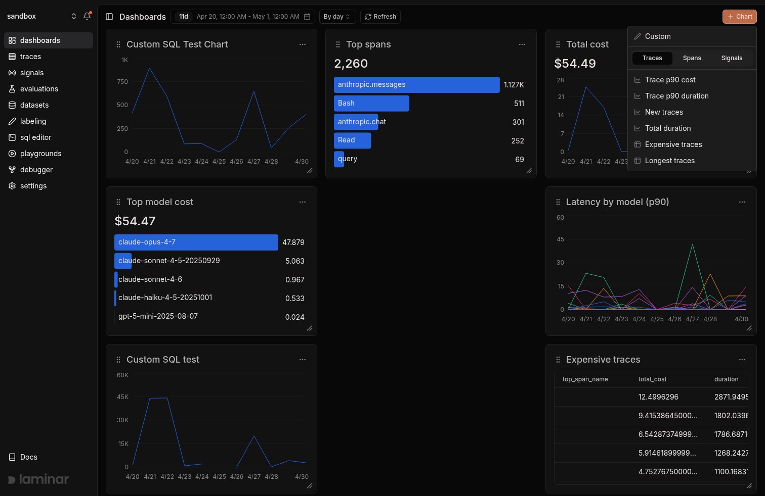Open debugger in sidebar

point(49,170)
